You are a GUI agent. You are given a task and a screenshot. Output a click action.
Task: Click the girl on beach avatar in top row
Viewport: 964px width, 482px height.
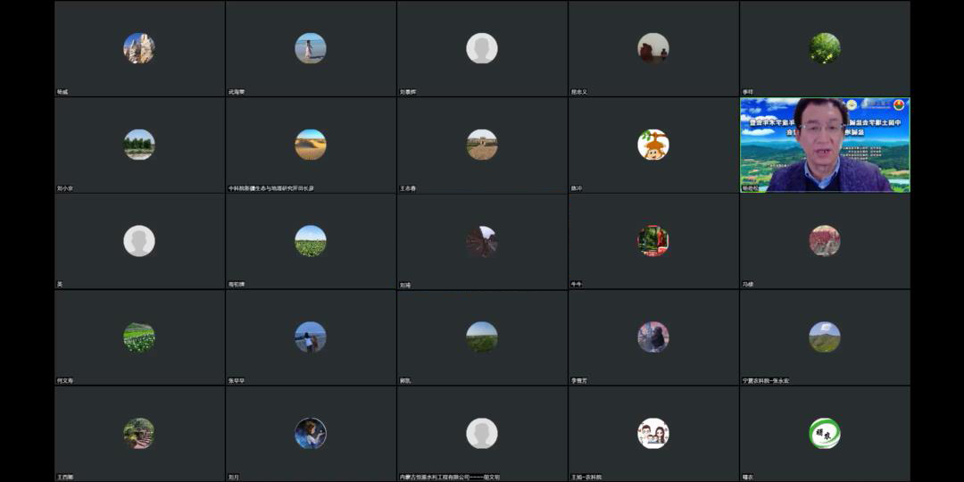point(311,48)
